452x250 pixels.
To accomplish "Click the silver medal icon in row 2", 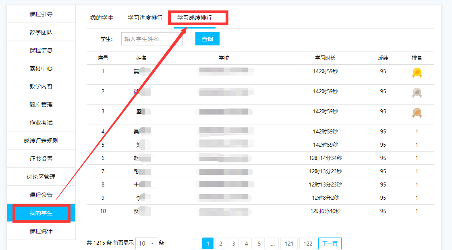I will pyautogui.click(x=417, y=92).
